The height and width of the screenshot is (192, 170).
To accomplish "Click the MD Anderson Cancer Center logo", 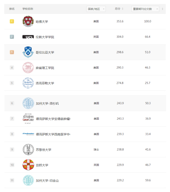I will tap(28, 119).
